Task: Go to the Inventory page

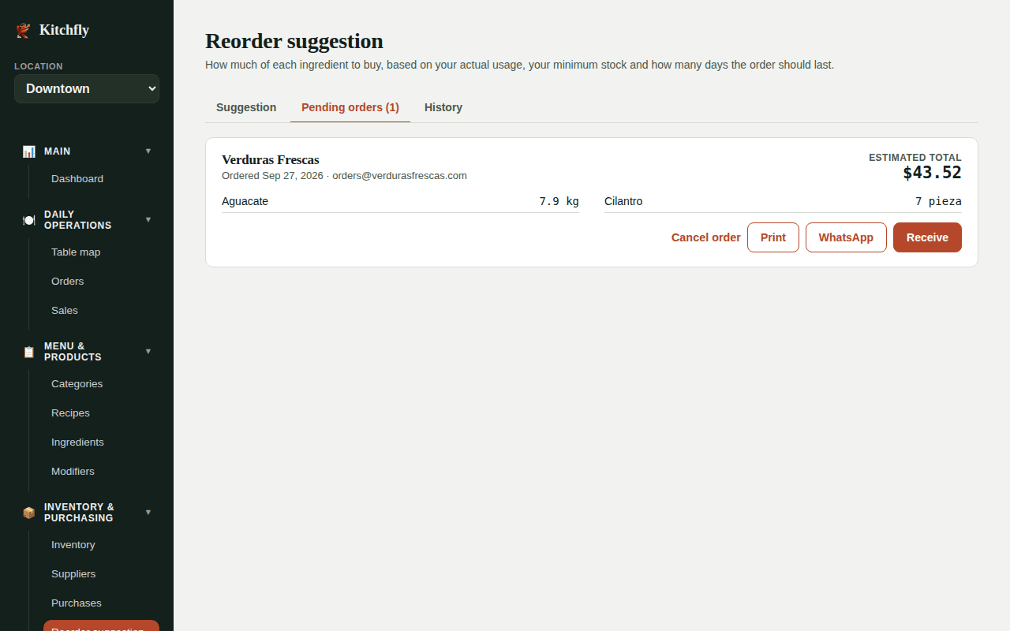Action: click(x=101, y=545)
